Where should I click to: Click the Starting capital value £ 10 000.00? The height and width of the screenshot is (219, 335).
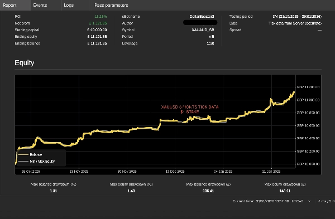[x=97, y=30]
